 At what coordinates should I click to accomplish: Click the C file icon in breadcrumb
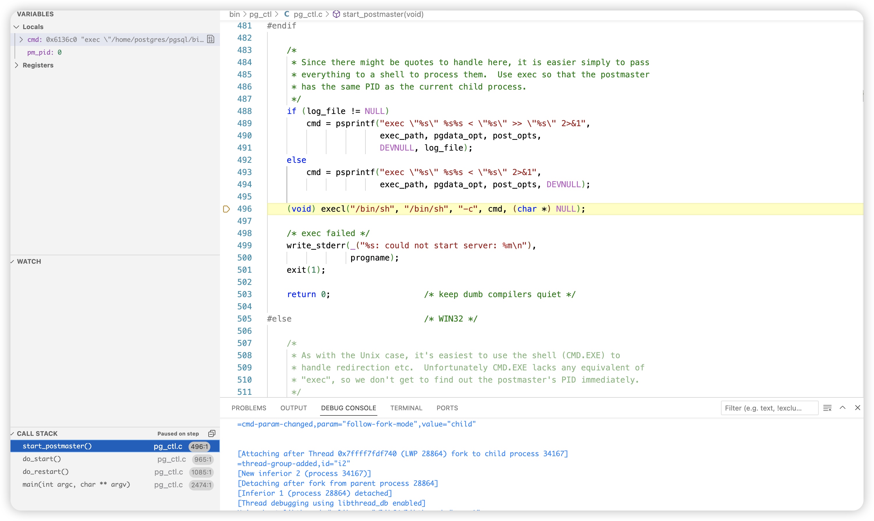click(x=287, y=14)
